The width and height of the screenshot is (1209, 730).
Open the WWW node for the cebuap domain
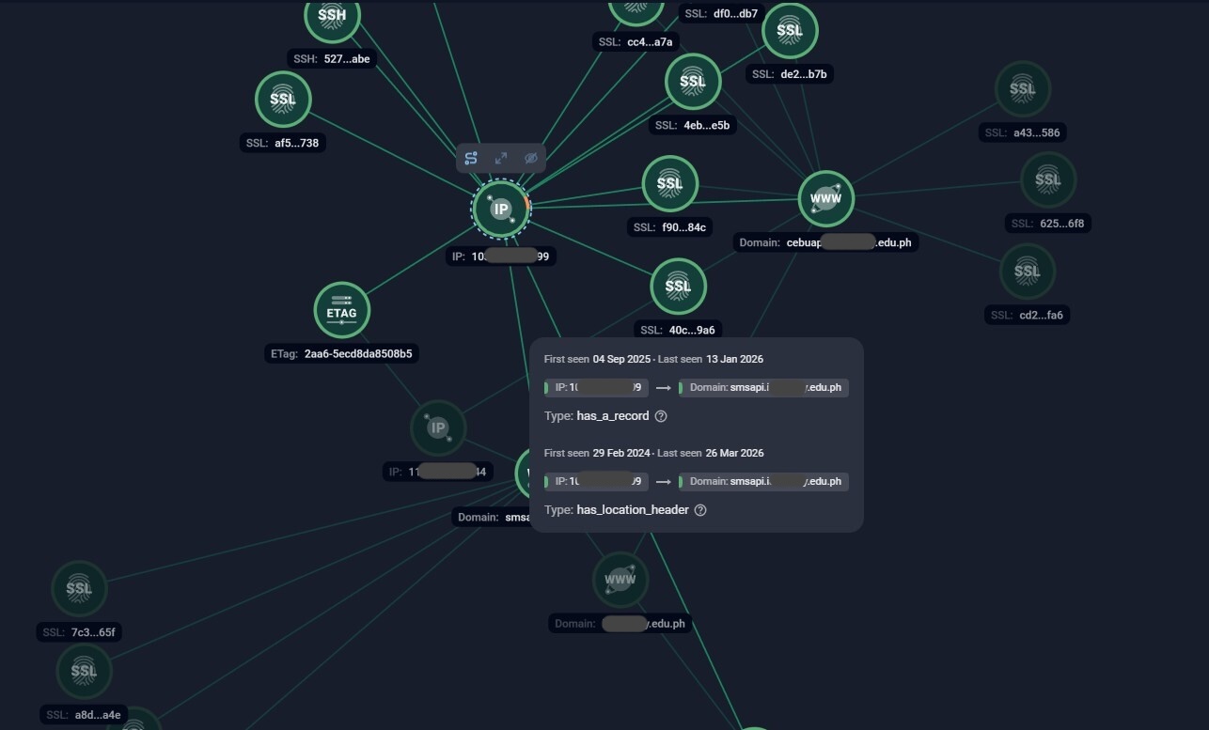tap(824, 198)
